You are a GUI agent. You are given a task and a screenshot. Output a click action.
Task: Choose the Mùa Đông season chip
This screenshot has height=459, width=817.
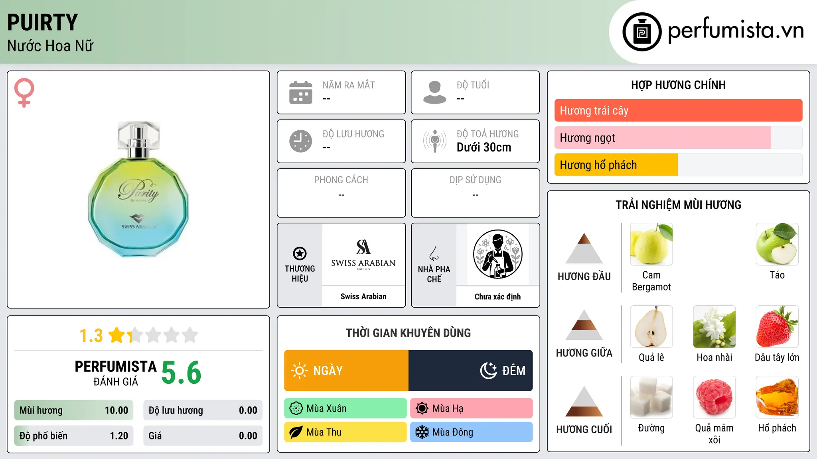point(472,432)
